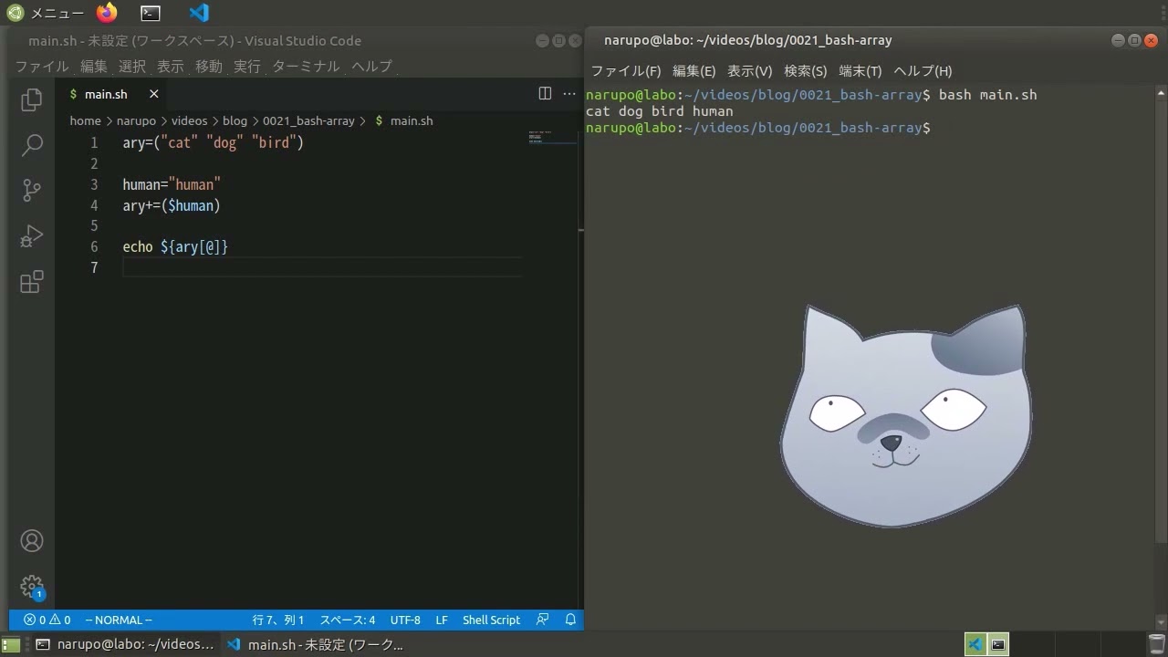Open terminal 編集(E) menu
The height and width of the screenshot is (657, 1168).
click(x=694, y=70)
